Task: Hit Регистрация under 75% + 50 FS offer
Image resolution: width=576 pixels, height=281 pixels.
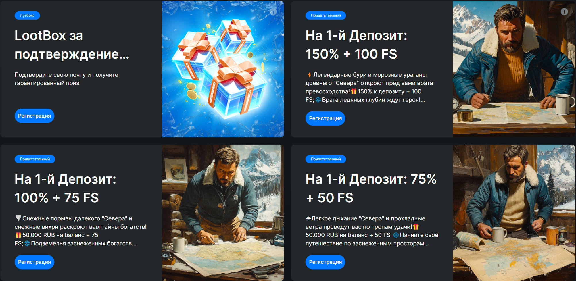Action: point(325,262)
